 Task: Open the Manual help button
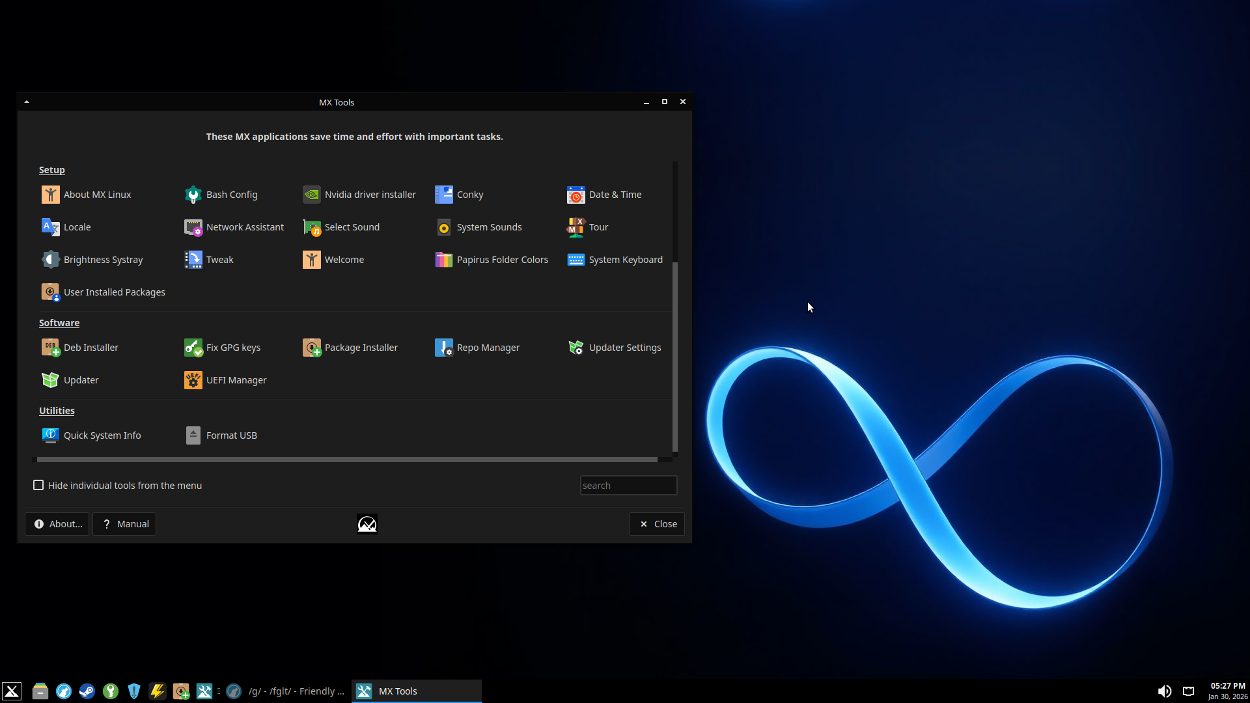tap(124, 524)
